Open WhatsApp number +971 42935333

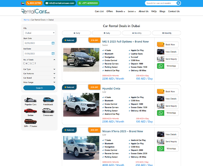tap(88, 3)
